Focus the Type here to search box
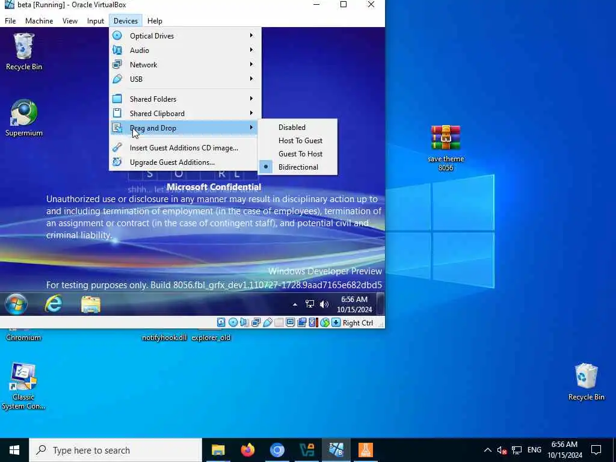616x462 pixels. pyautogui.click(x=115, y=450)
